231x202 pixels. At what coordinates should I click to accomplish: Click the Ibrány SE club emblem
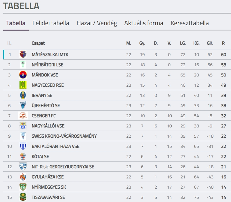pos(23,95)
